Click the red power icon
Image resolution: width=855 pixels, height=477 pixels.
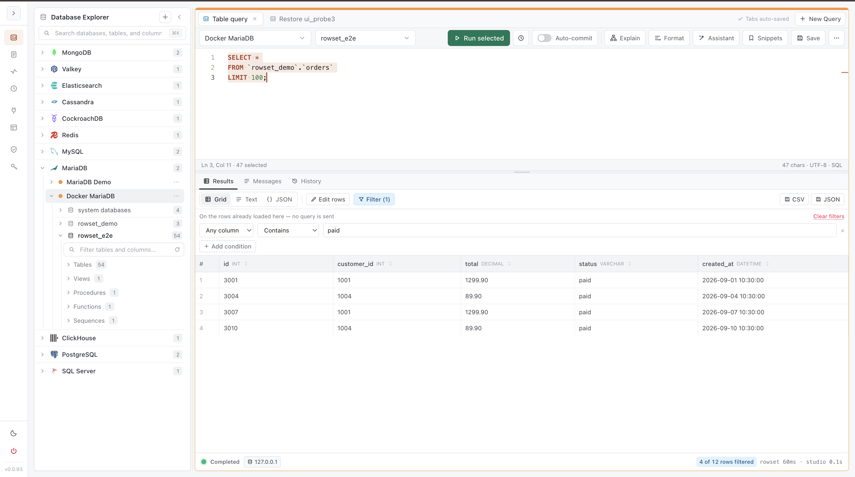(x=13, y=451)
